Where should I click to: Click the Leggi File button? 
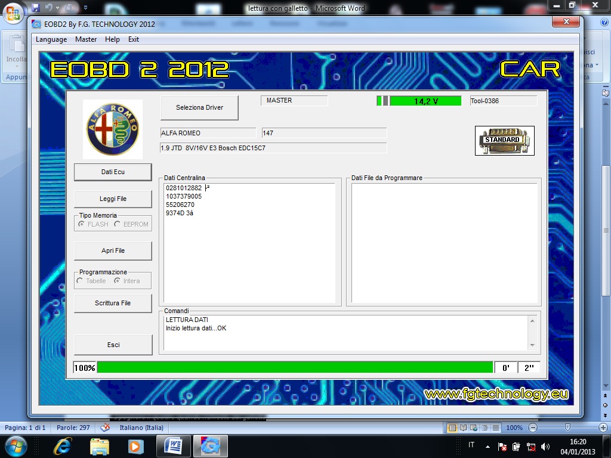click(x=113, y=199)
